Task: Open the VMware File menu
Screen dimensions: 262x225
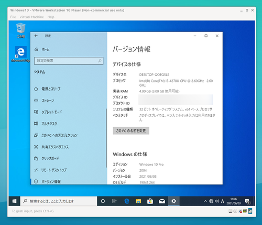Action: click(13, 17)
